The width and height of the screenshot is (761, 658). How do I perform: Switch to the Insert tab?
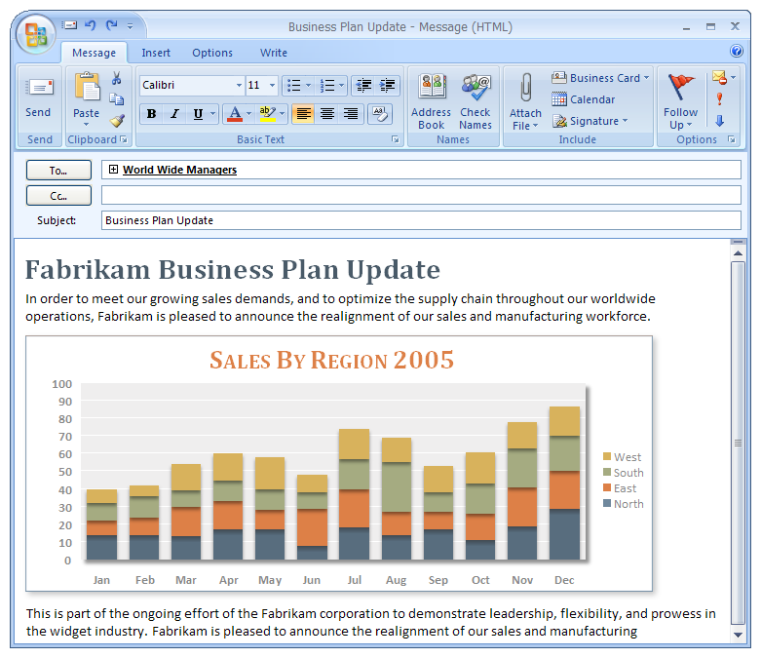click(156, 53)
